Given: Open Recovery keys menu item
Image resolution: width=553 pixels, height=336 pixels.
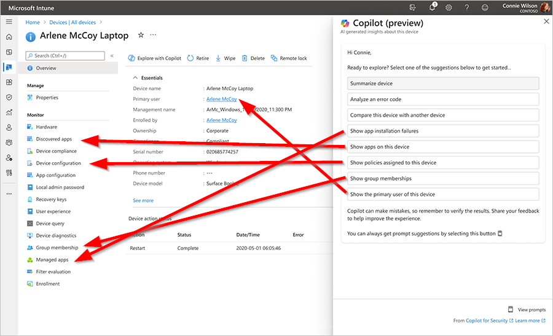Looking at the screenshot, I should 47,199.
